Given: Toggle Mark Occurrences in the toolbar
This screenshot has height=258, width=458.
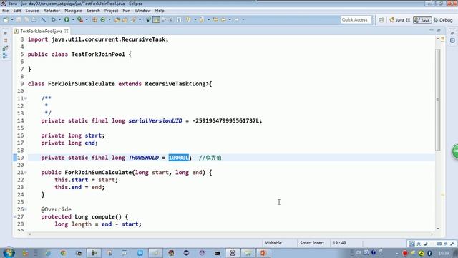Looking at the screenshot, I should [156, 19].
